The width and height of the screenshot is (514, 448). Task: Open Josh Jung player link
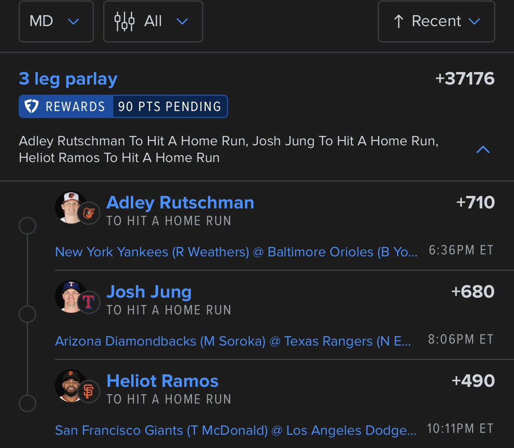pos(149,292)
